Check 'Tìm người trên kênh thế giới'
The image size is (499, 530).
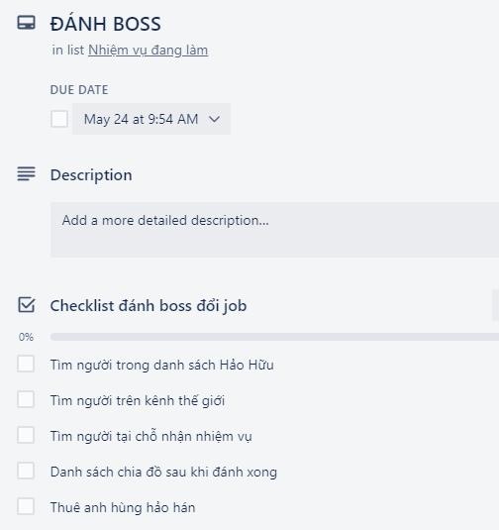point(26,399)
